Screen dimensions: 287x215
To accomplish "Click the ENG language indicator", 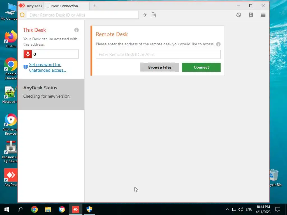I will (x=249, y=209).
